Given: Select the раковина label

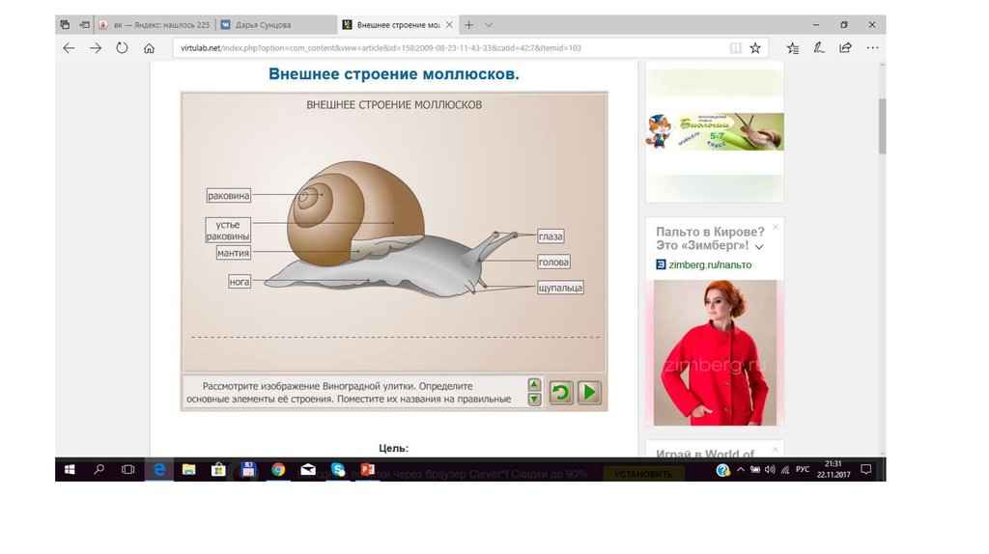Looking at the screenshot, I should (229, 196).
